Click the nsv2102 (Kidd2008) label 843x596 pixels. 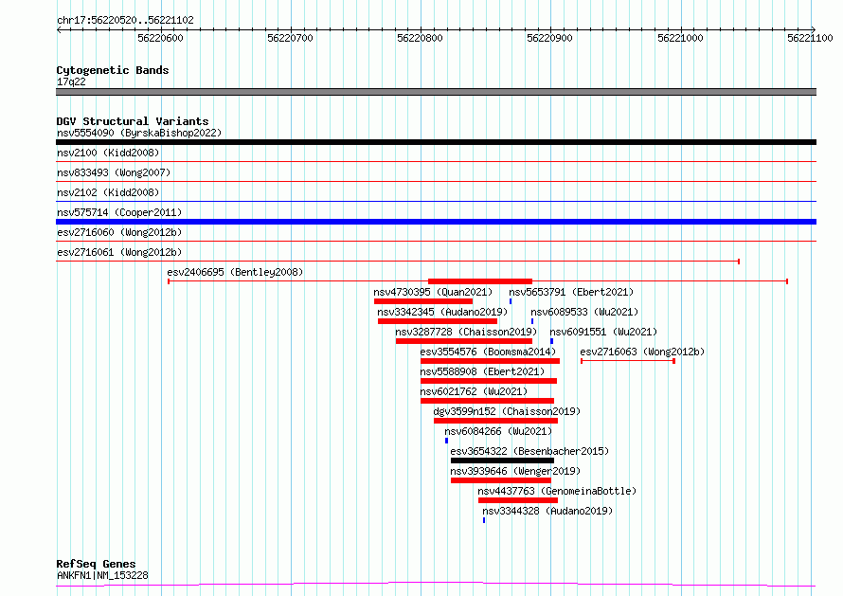coord(108,192)
